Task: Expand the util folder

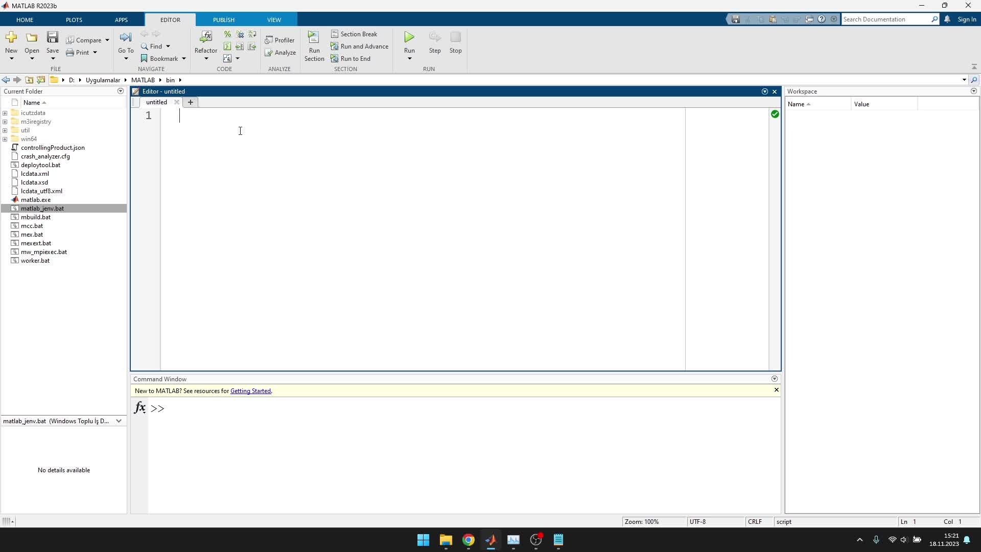Action: [x=5, y=131]
